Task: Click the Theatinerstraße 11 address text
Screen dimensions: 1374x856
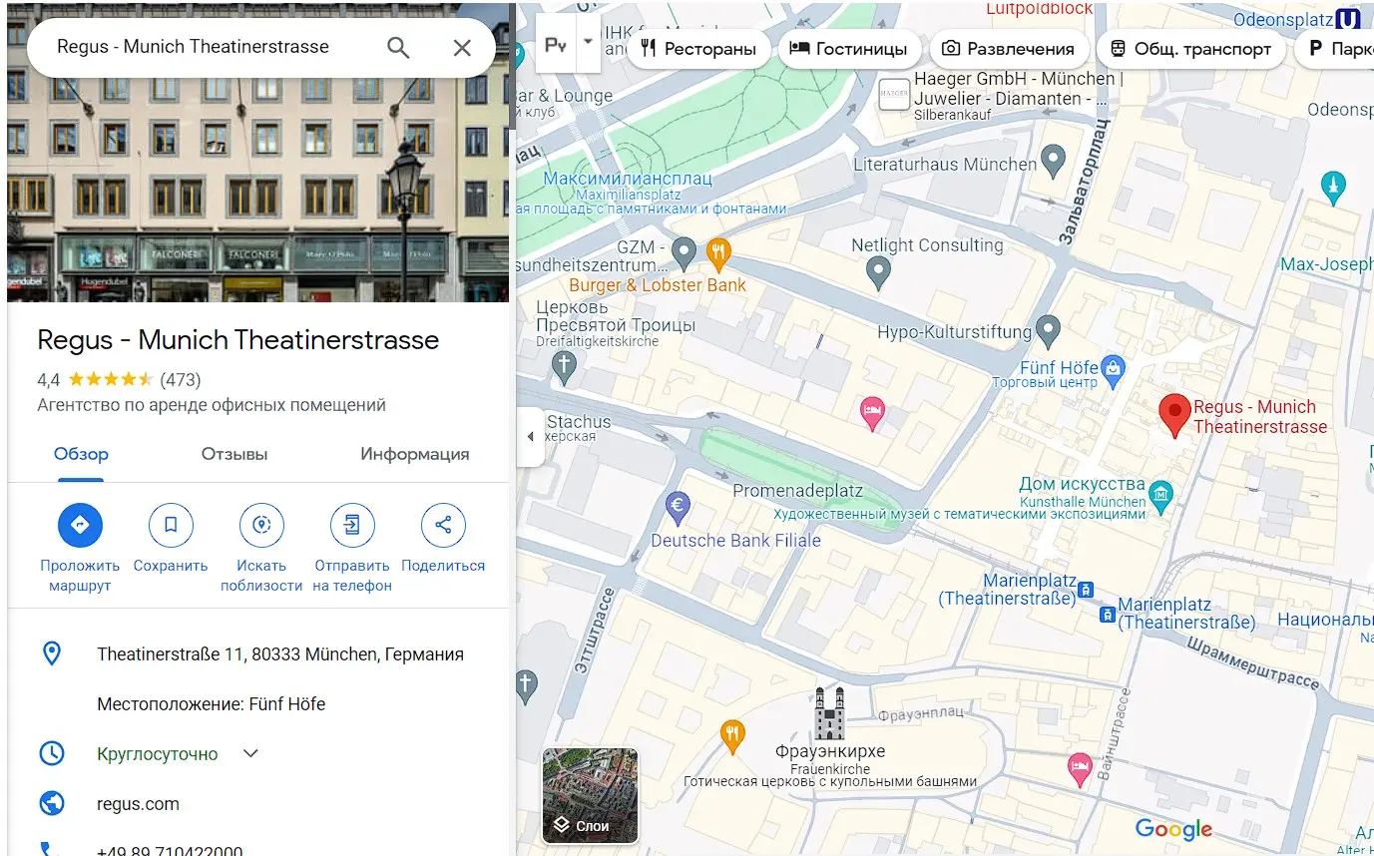Action: [280, 654]
